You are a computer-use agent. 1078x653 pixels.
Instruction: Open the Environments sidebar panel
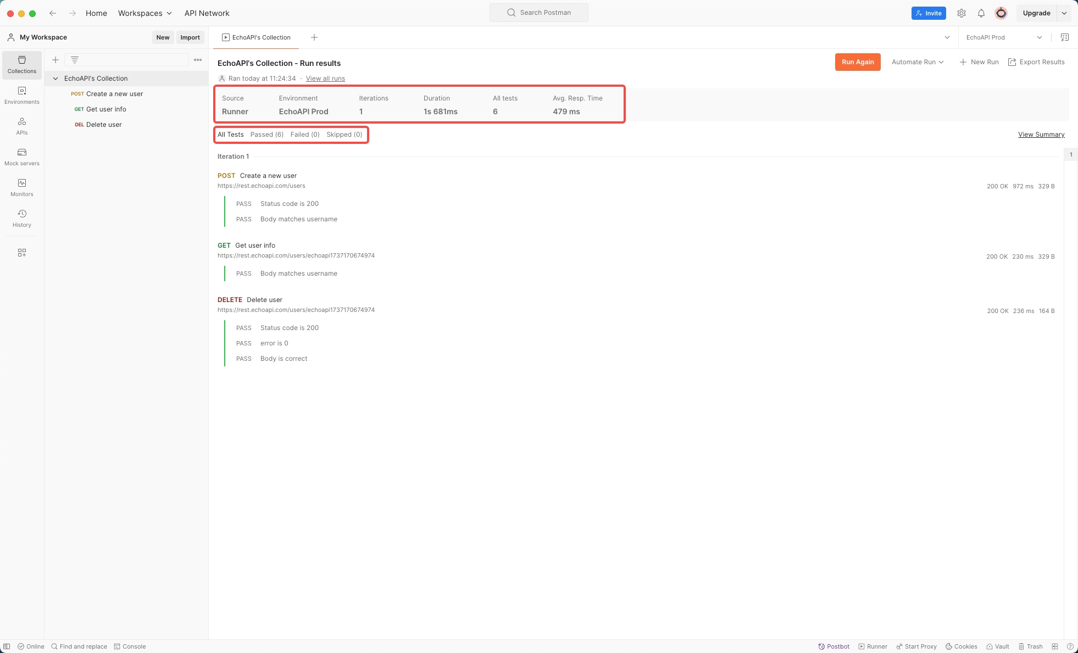22,96
